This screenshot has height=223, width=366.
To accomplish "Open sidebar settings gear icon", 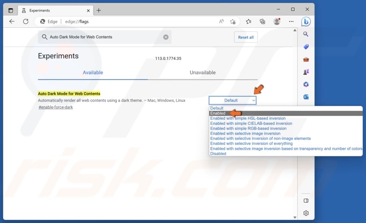I will pos(306,213).
